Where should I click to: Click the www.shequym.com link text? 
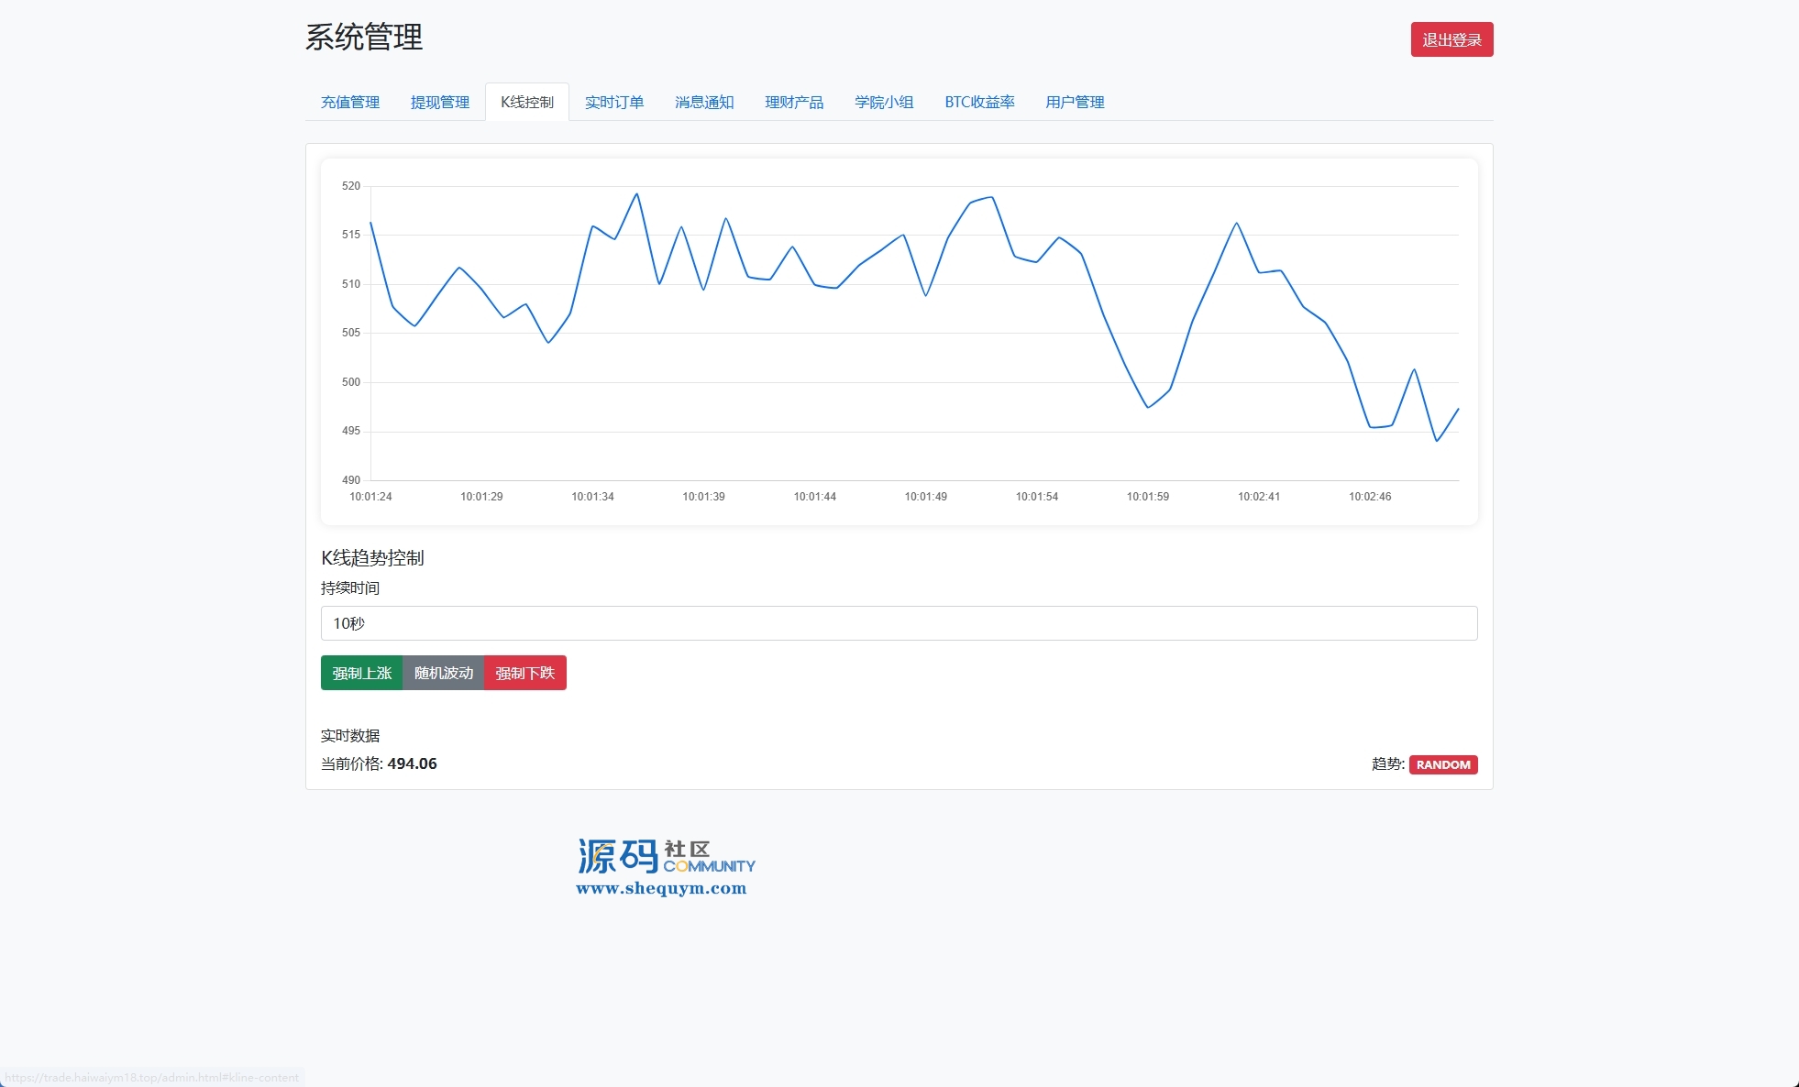(660, 888)
